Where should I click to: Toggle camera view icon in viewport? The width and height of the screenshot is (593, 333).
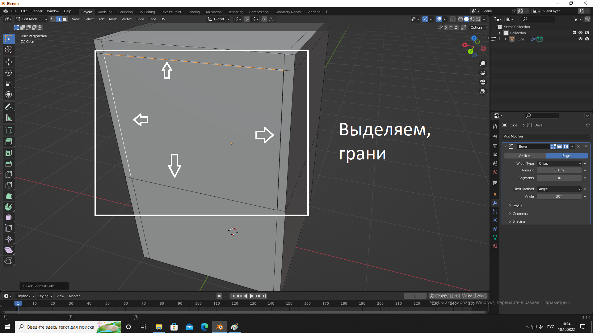[483, 82]
